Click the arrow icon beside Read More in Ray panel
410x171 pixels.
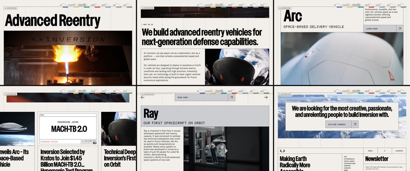(231, 97)
